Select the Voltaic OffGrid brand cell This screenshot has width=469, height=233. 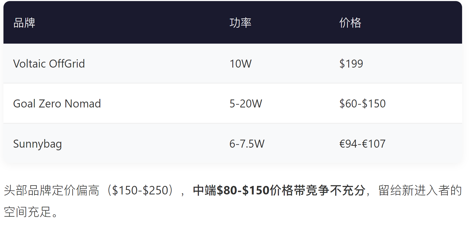tap(49, 64)
